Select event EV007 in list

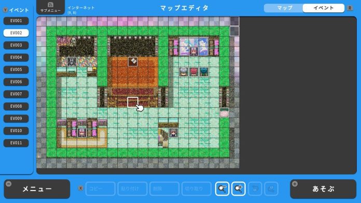pyautogui.click(x=16, y=94)
